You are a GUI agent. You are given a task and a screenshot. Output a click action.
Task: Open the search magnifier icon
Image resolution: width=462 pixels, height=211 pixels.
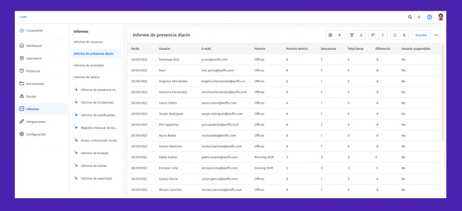click(x=410, y=17)
